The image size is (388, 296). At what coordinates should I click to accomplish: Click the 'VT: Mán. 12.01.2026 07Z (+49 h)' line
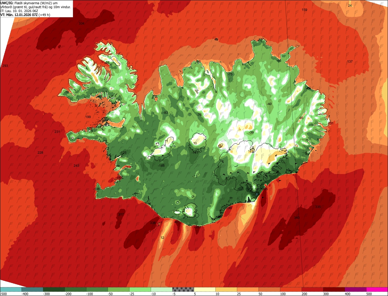(25, 15)
